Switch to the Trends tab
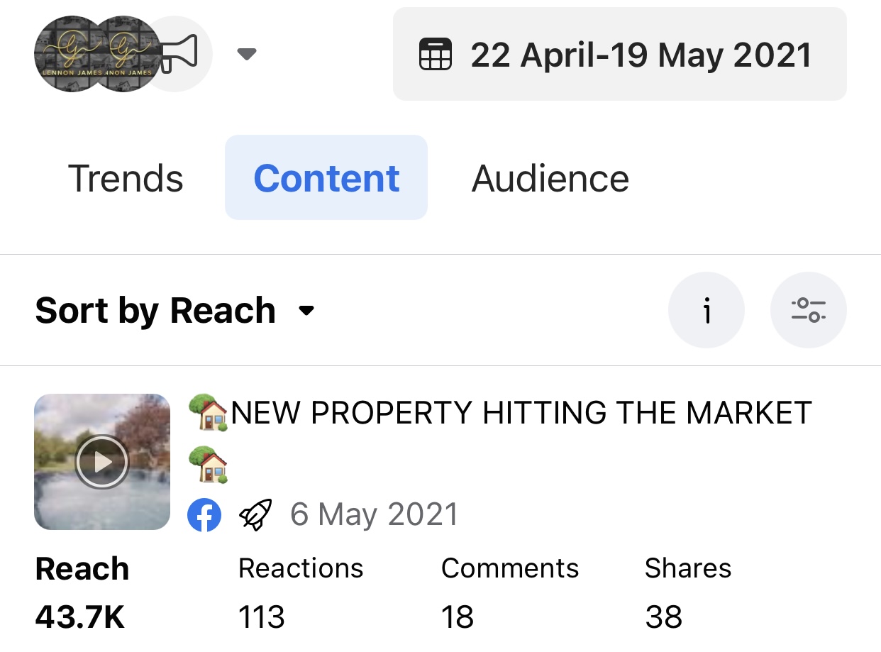 point(126,178)
